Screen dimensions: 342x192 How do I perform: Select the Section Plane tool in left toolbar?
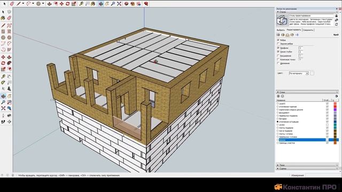(9, 122)
